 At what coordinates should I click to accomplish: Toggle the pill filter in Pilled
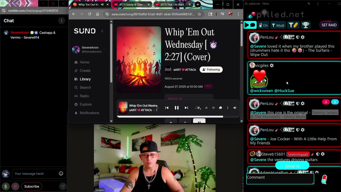293,25
